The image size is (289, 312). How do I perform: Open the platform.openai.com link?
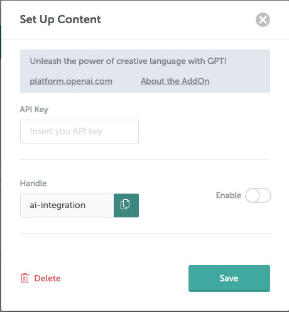click(71, 81)
